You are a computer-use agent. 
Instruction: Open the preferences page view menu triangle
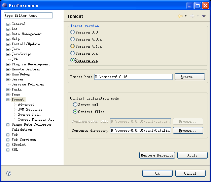pos(204,16)
